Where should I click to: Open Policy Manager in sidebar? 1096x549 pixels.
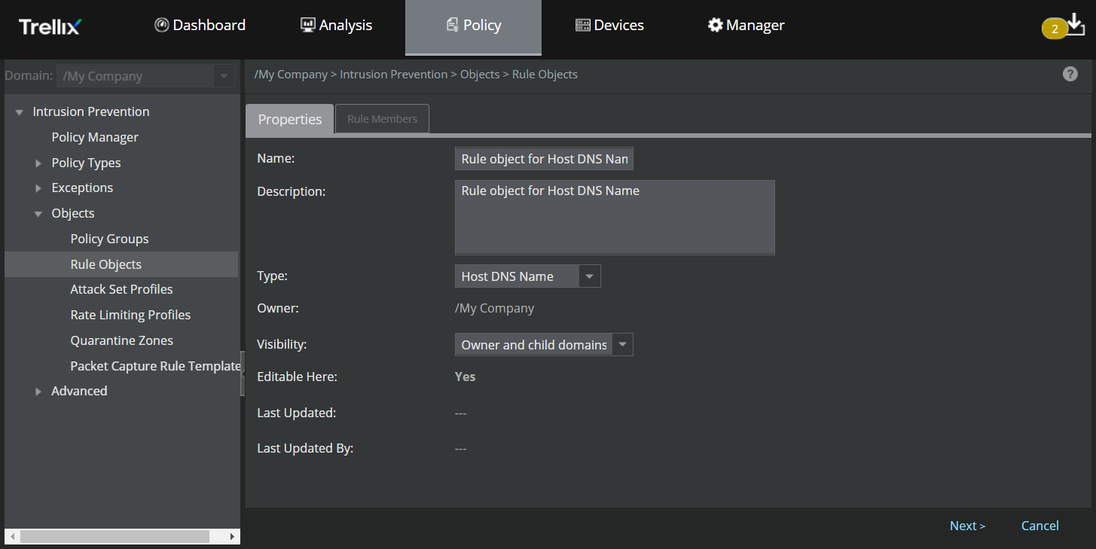pyautogui.click(x=95, y=137)
